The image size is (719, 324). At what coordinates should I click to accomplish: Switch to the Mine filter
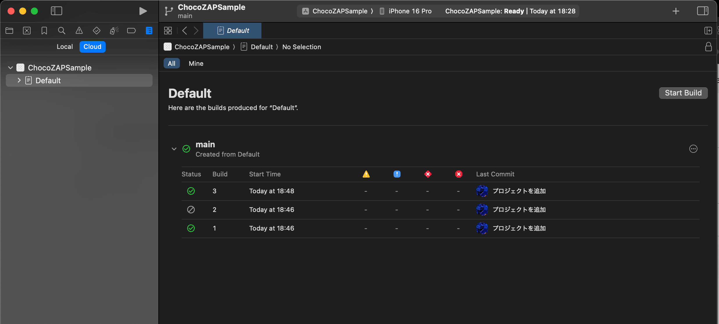coord(196,63)
